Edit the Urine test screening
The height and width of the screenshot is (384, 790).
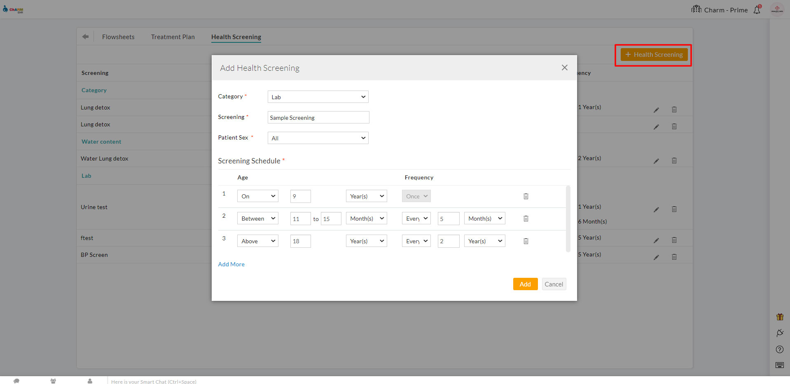click(656, 209)
